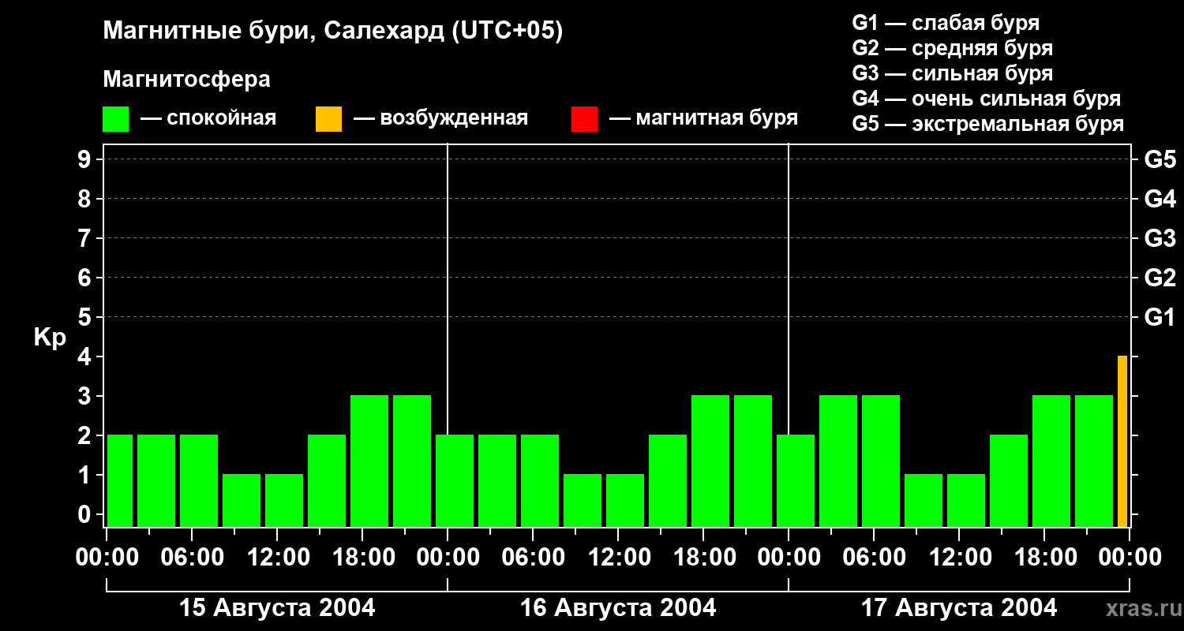The image size is (1184, 631).
Task: Click the 16 Августа 21:00–24:00 bar
Action: (x=753, y=461)
